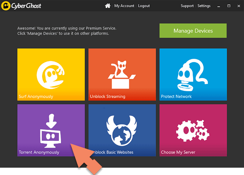244x175 pixels.
Task: Open the Support menu item
Action: click(187, 6)
